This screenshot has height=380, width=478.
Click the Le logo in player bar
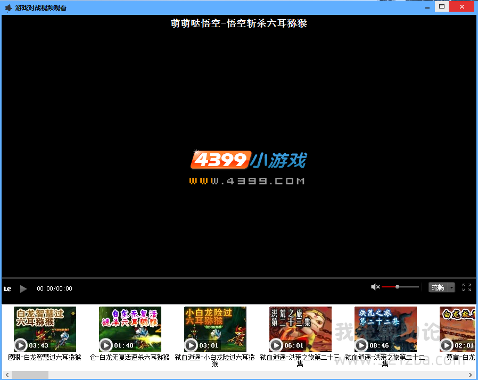[7, 289]
